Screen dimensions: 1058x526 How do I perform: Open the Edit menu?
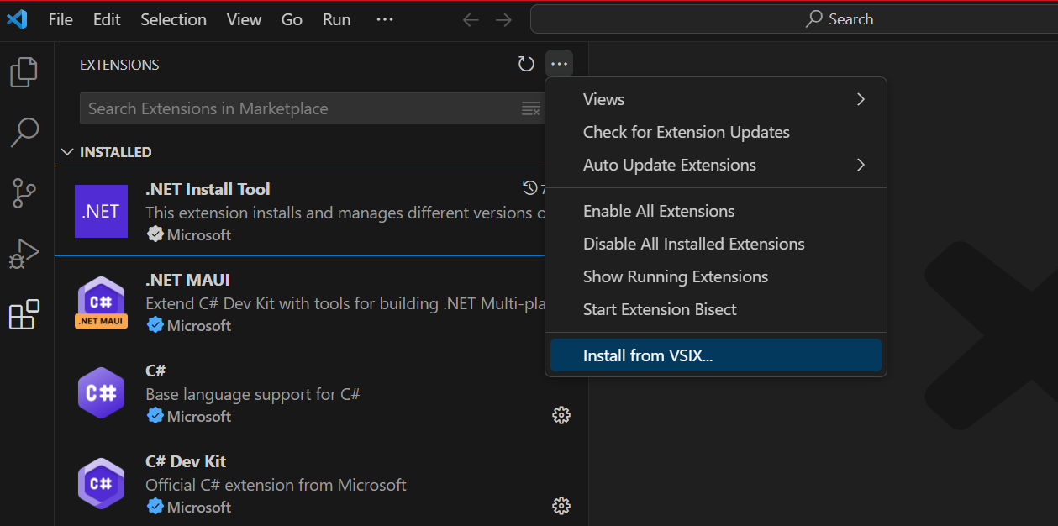tap(107, 19)
